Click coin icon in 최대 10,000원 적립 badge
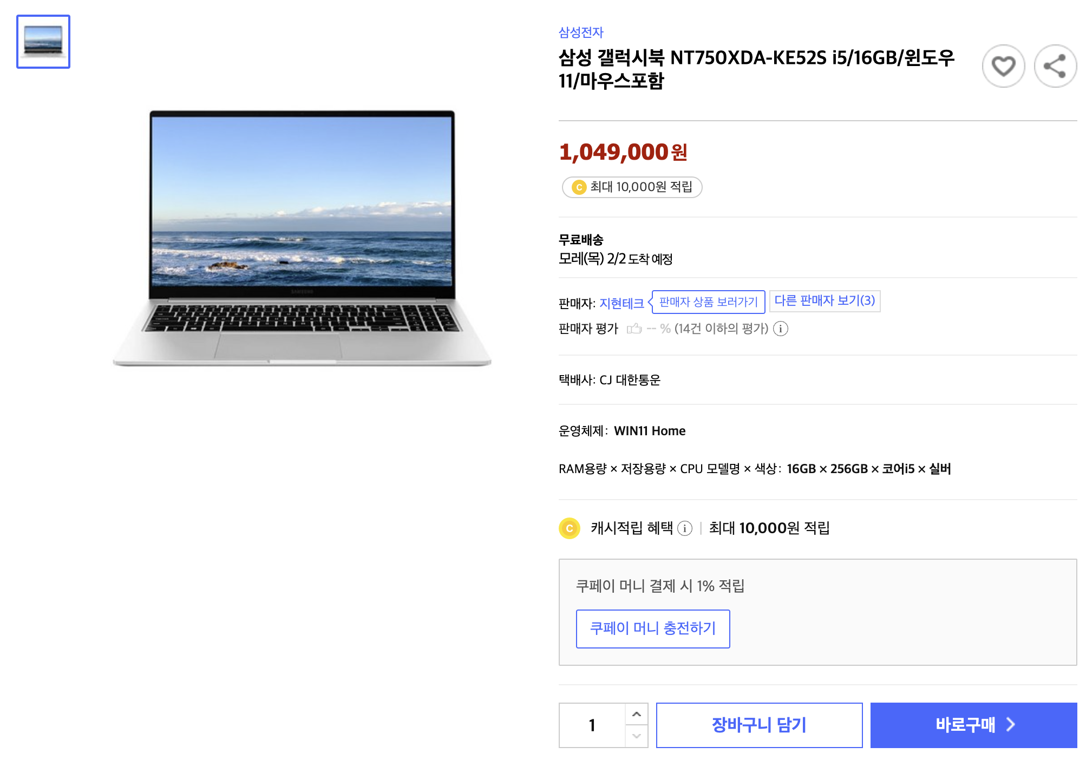The width and height of the screenshot is (1086, 760). [579, 187]
